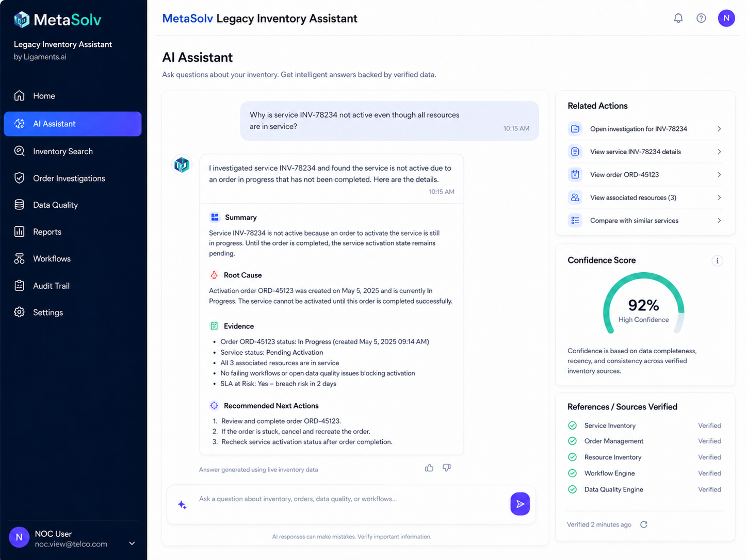Click the NOC User avatar in sidebar

pos(19,537)
